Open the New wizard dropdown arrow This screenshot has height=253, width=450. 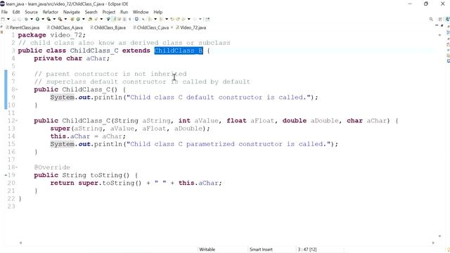(8, 19)
